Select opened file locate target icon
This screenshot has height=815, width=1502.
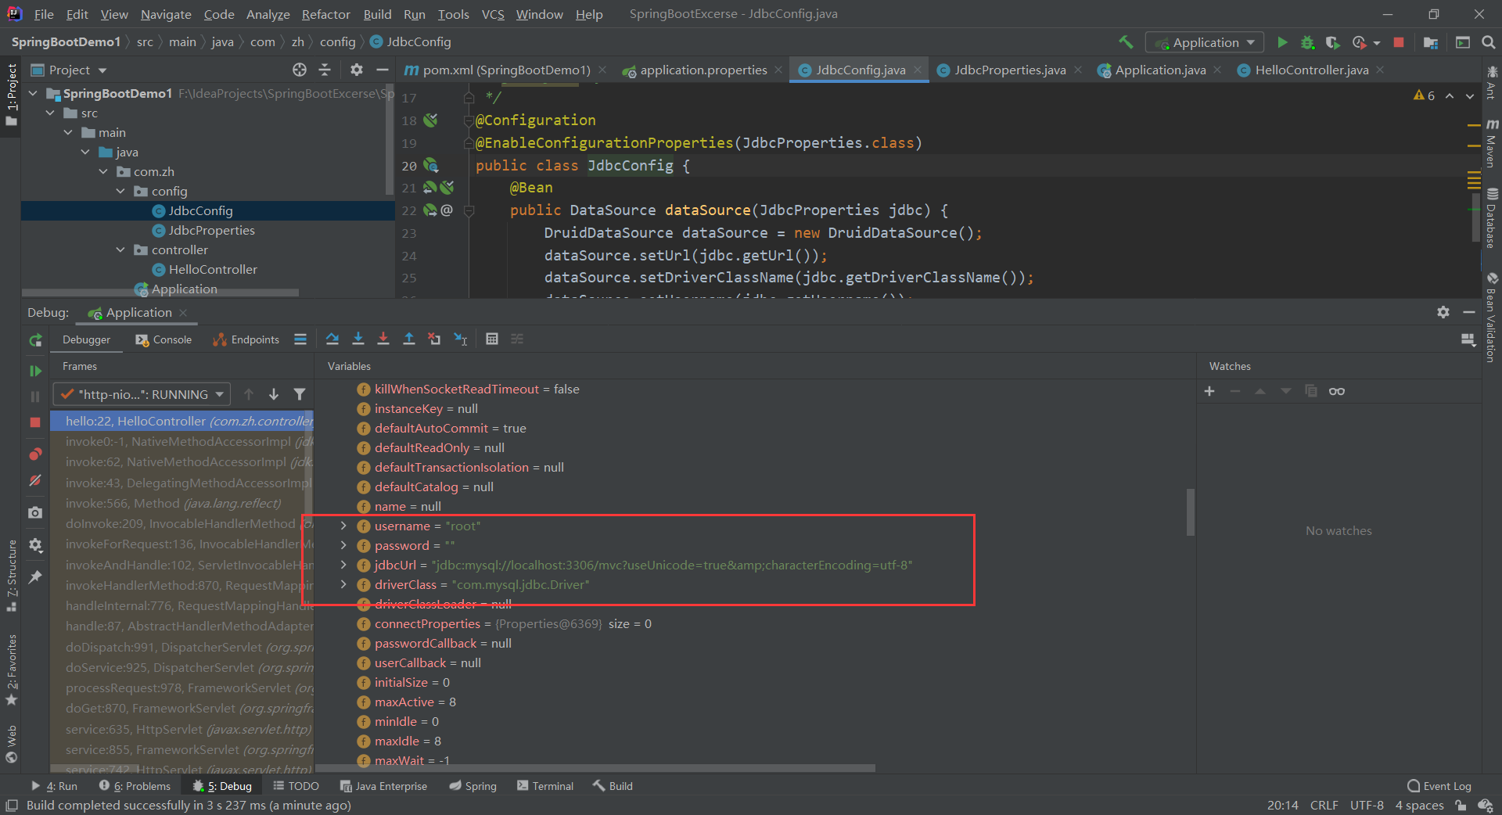coord(300,70)
